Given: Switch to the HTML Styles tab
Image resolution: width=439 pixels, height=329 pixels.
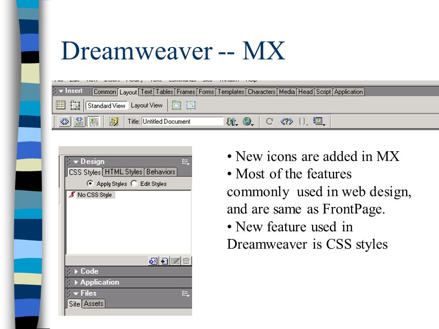Looking at the screenshot, I should tap(123, 172).
